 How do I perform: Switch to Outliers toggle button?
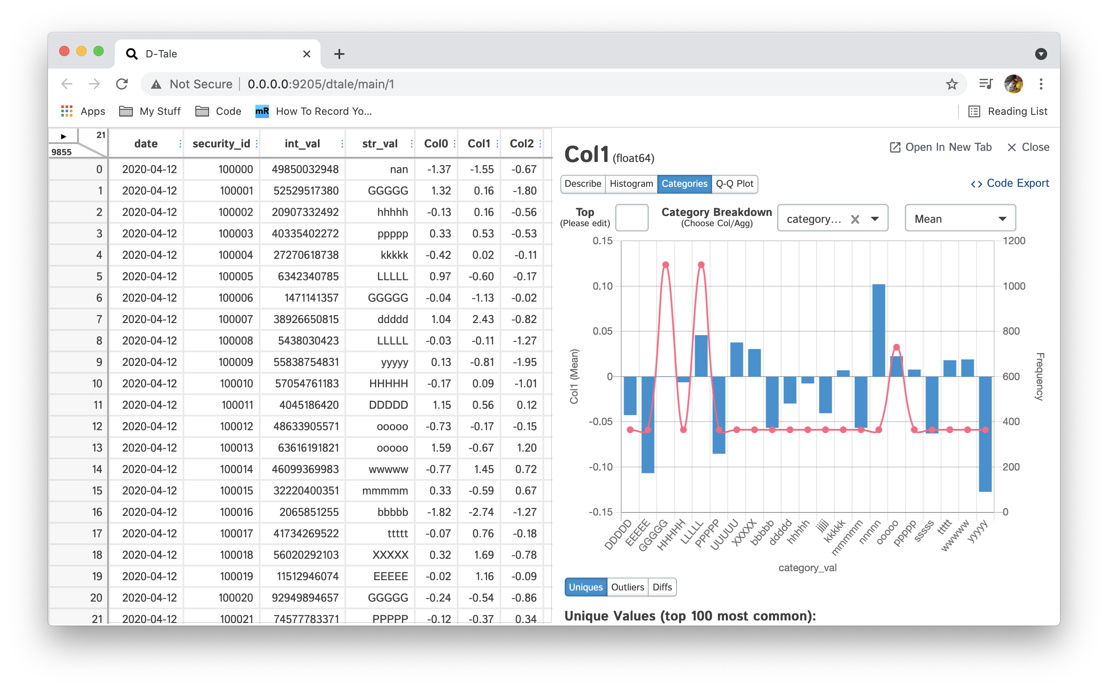click(627, 587)
